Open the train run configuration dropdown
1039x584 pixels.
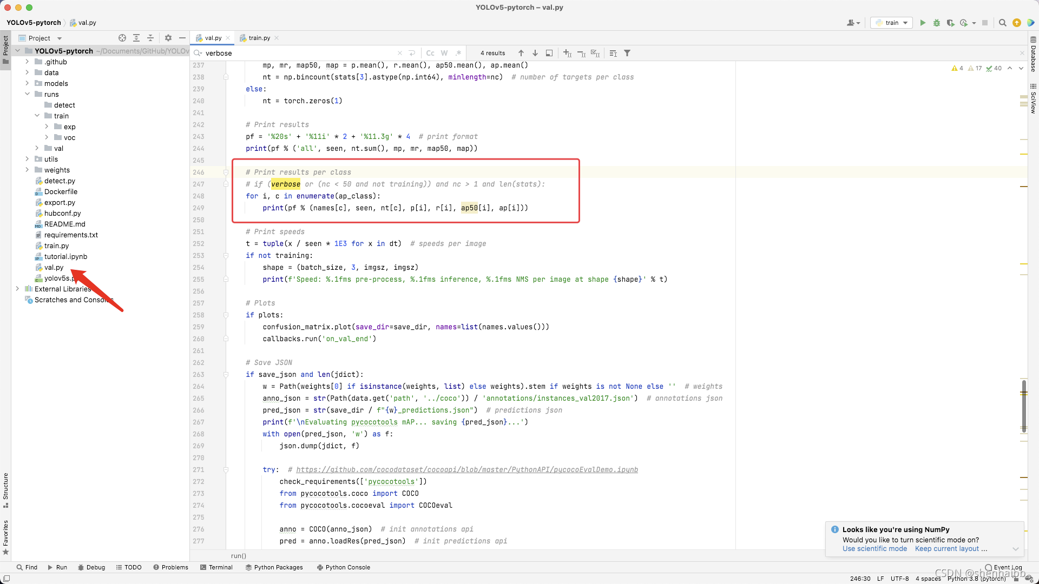click(892, 23)
